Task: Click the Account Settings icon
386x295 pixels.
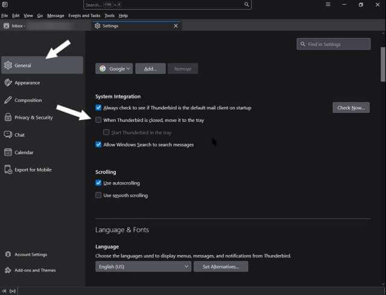Action: tap(8, 254)
